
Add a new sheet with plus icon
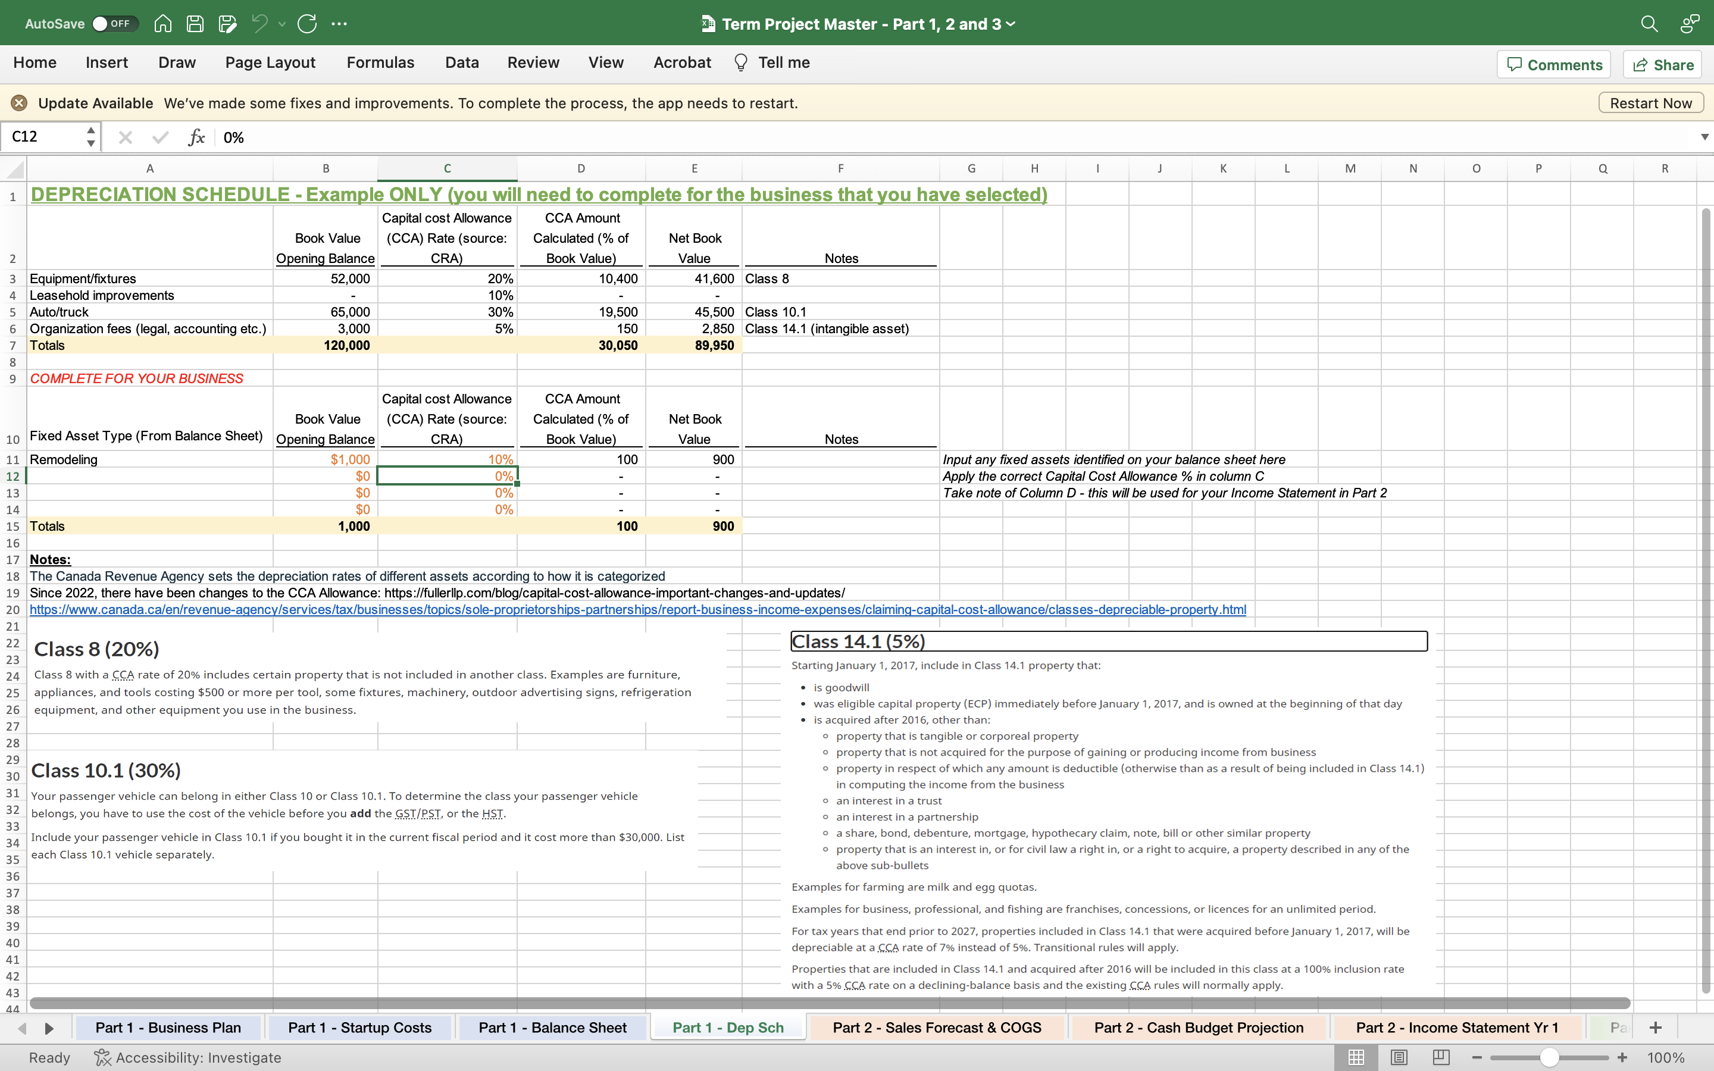point(1655,1027)
